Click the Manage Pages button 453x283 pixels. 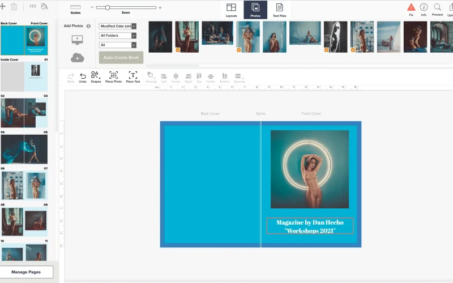point(27,272)
